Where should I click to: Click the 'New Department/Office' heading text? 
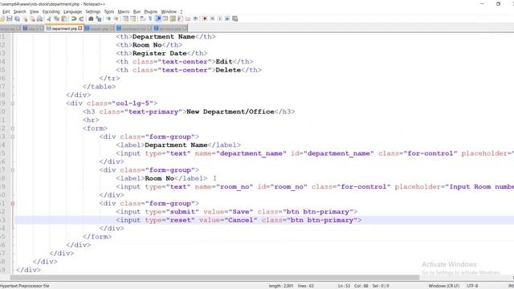click(x=230, y=112)
